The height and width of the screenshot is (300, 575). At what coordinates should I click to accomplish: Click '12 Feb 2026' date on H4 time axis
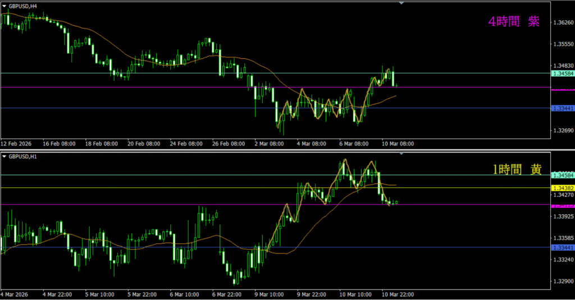coord(17,144)
